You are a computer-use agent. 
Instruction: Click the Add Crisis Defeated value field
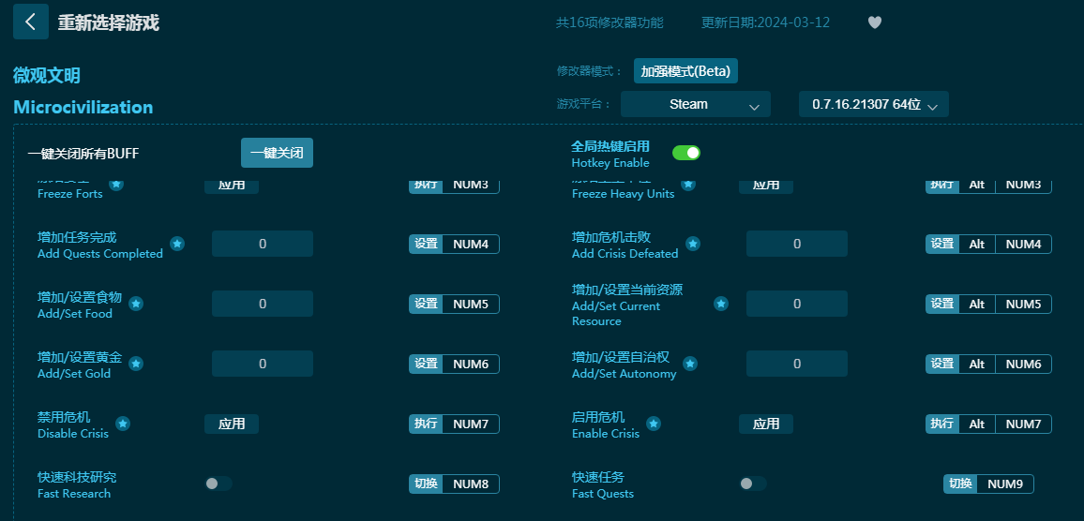[797, 244]
